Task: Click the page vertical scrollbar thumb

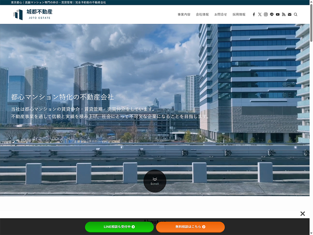Action: point(311,23)
